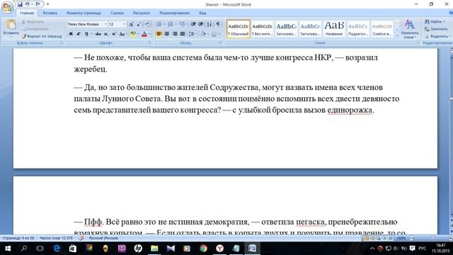This screenshot has width=453, height=255.
Task: Apply Название style from gallery
Action: pos(334,28)
